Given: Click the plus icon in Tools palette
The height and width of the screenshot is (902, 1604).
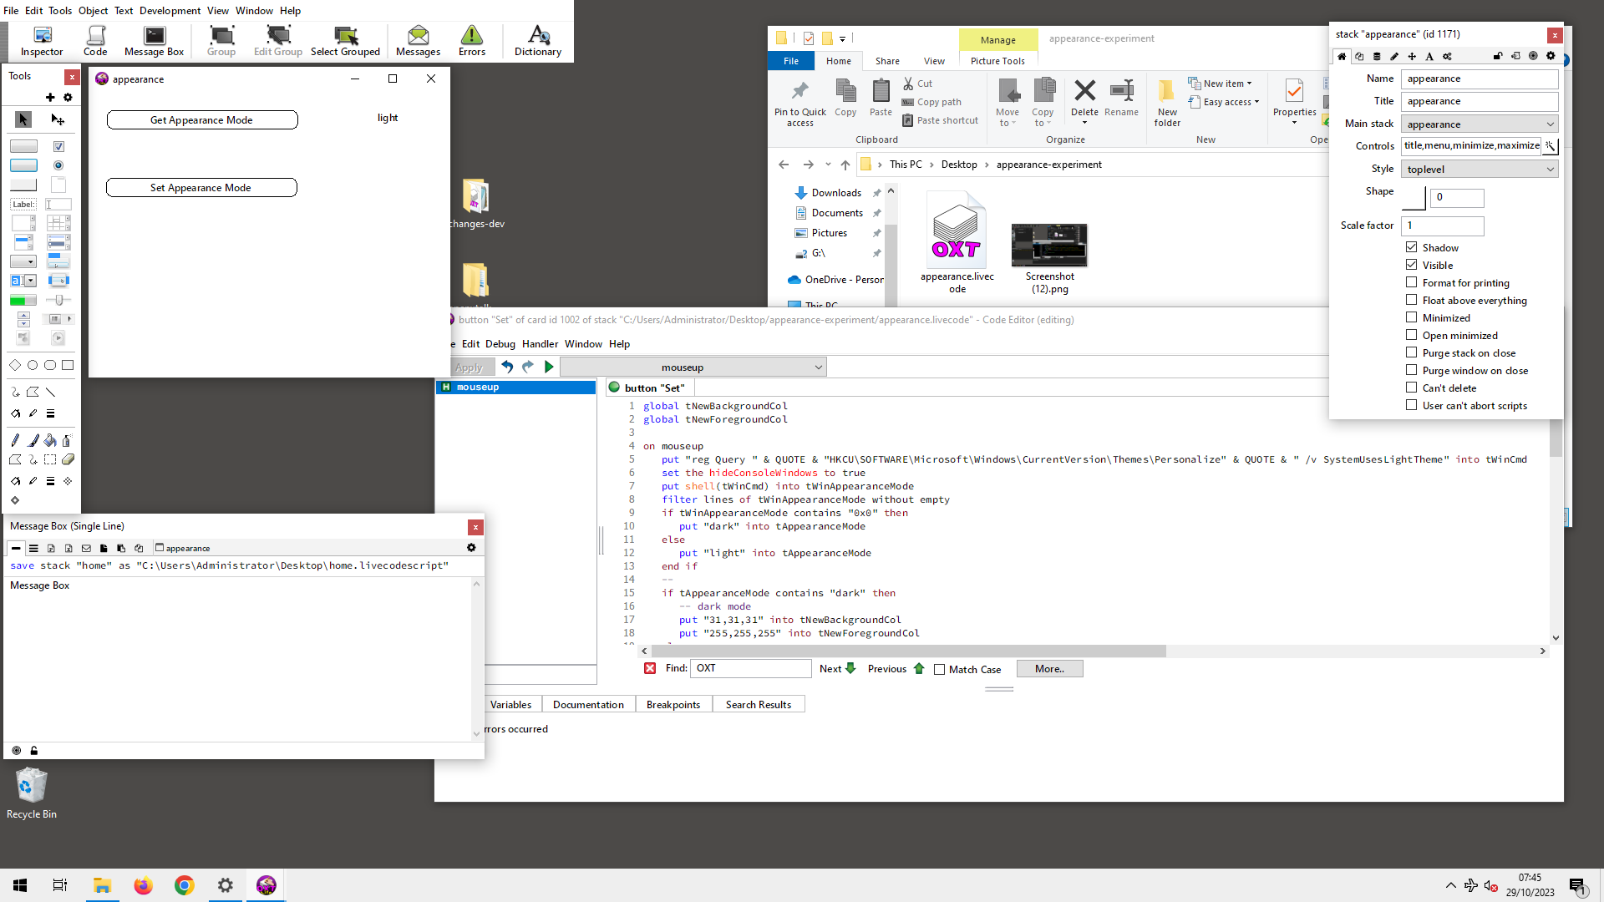Looking at the screenshot, I should pos(50,98).
